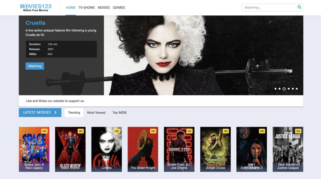Click the HD badge on Snake Eyes poster
Screen dimensions: 321x179
tap(189, 131)
